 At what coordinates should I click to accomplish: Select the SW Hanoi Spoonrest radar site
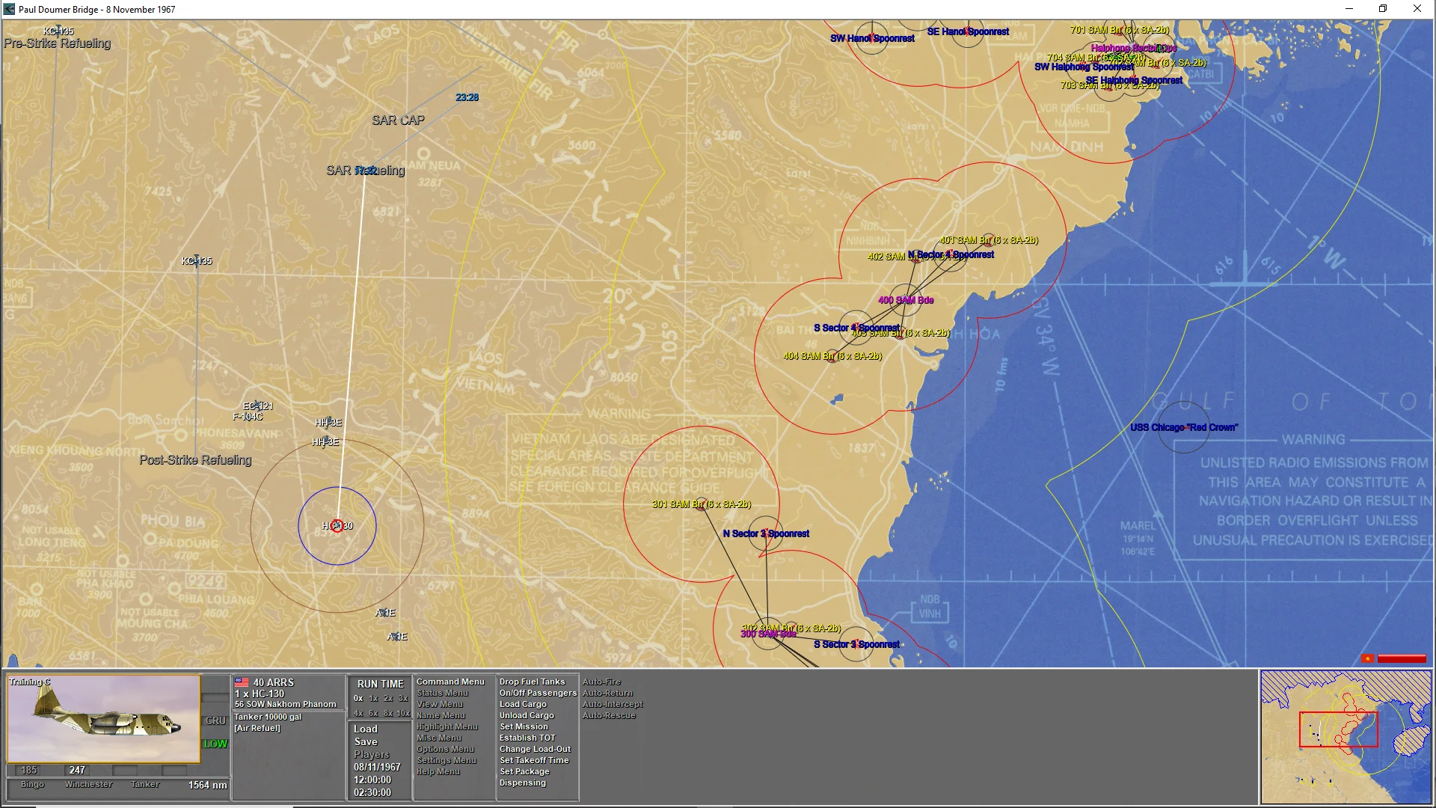(x=872, y=38)
